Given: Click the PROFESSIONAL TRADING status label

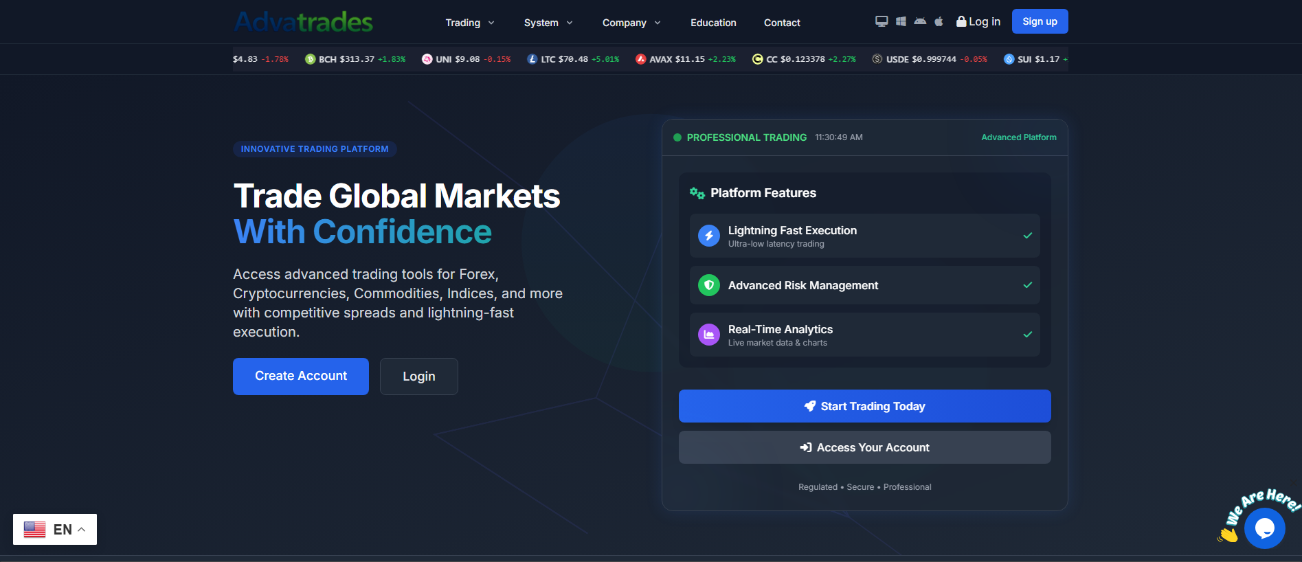Looking at the screenshot, I should (747, 137).
